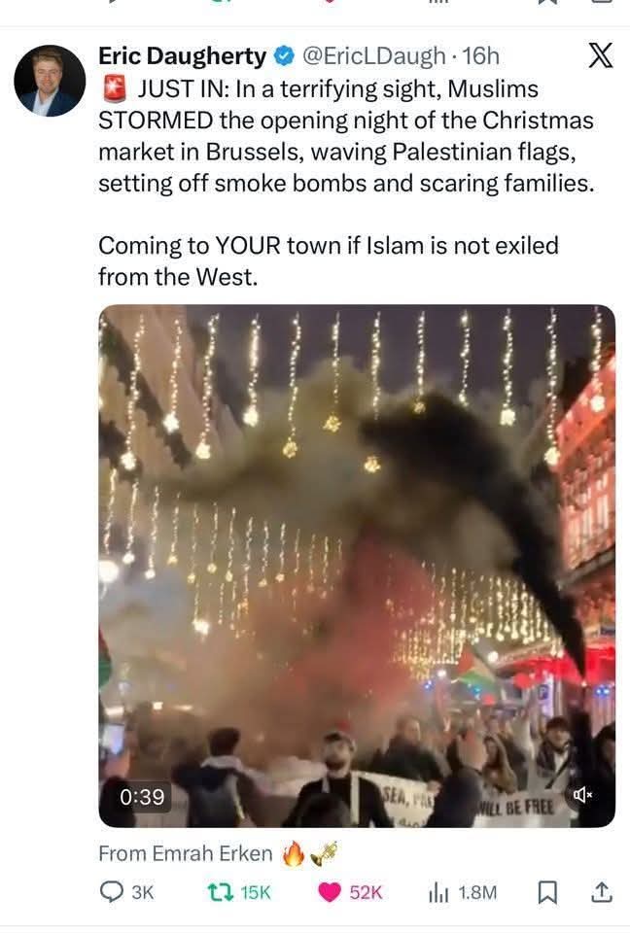Image resolution: width=630 pixels, height=933 pixels.
Task: Share the post using upload arrow icon
Action: (602, 891)
